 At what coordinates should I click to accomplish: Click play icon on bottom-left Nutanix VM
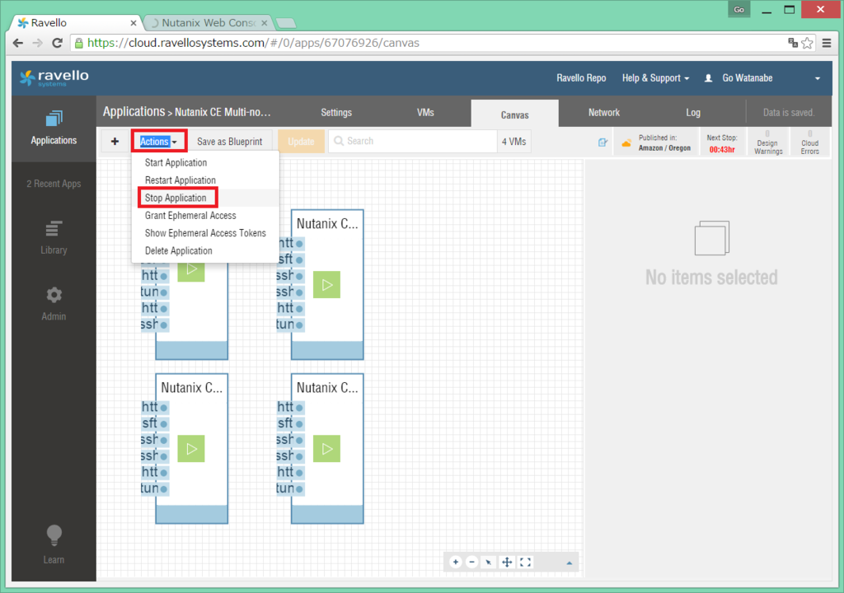pyautogui.click(x=191, y=449)
